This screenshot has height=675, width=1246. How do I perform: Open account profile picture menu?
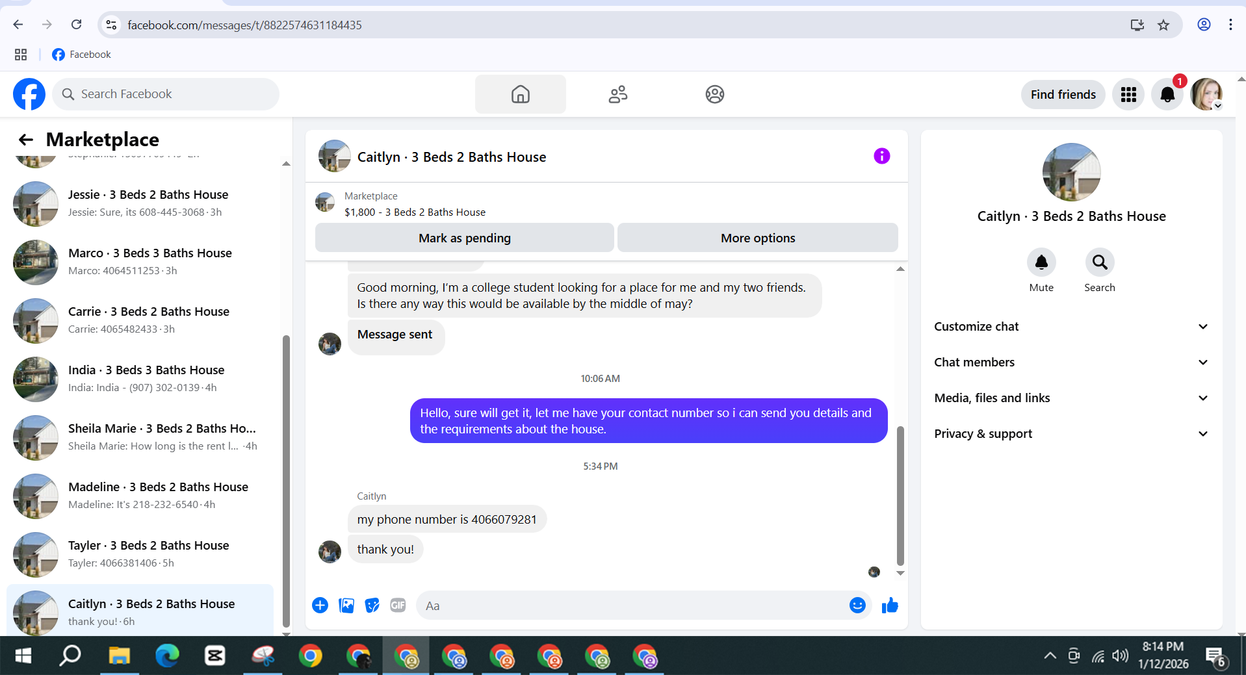pos(1206,95)
